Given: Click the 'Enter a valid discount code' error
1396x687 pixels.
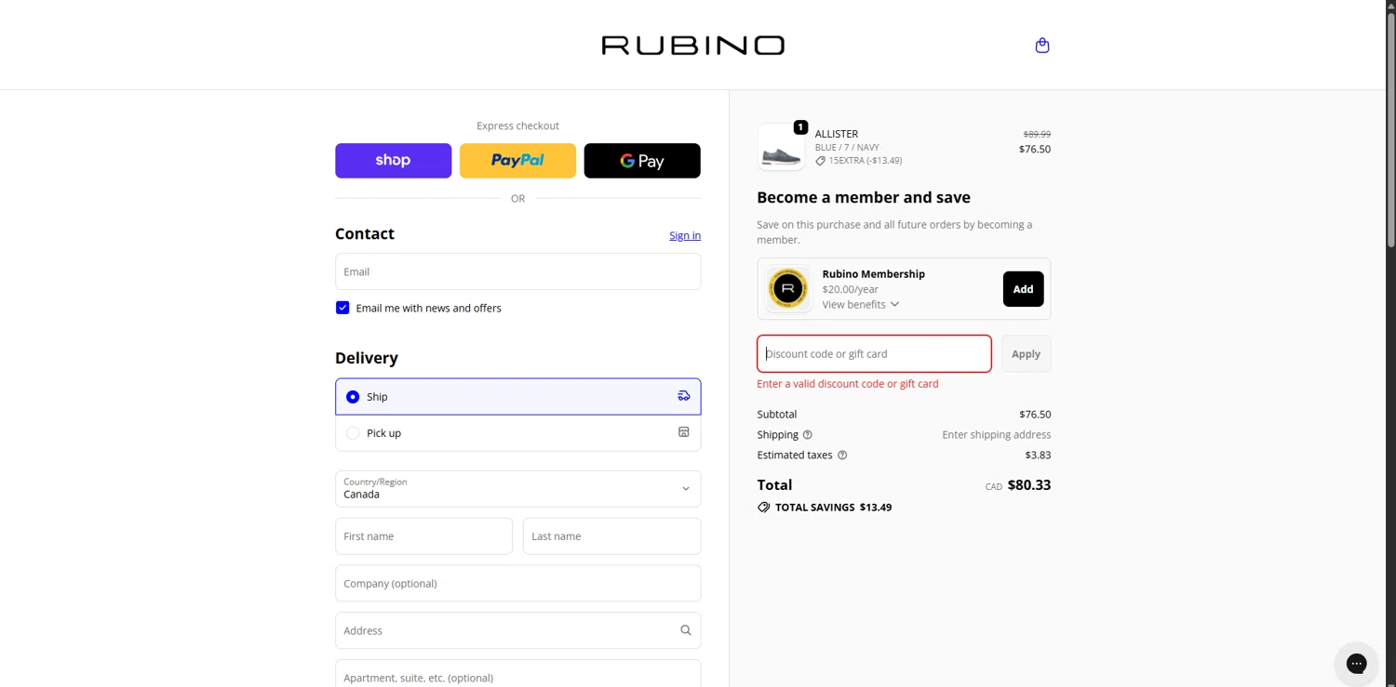Looking at the screenshot, I should pyautogui.click(x=848, y=384).
